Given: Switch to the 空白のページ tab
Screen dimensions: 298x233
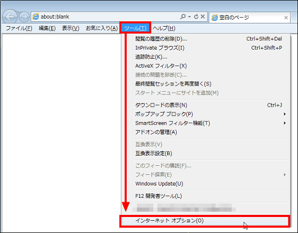Looking at the screenshot, I should click(x=247, y=18).
